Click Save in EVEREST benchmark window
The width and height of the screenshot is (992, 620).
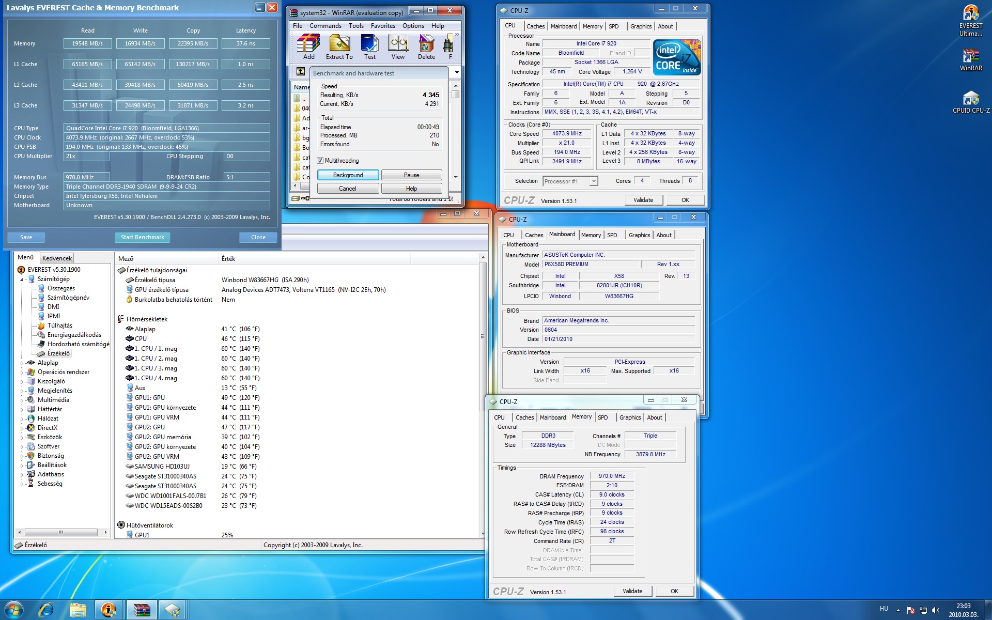26,237
